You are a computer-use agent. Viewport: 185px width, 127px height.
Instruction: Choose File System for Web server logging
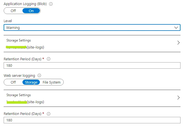51,82
